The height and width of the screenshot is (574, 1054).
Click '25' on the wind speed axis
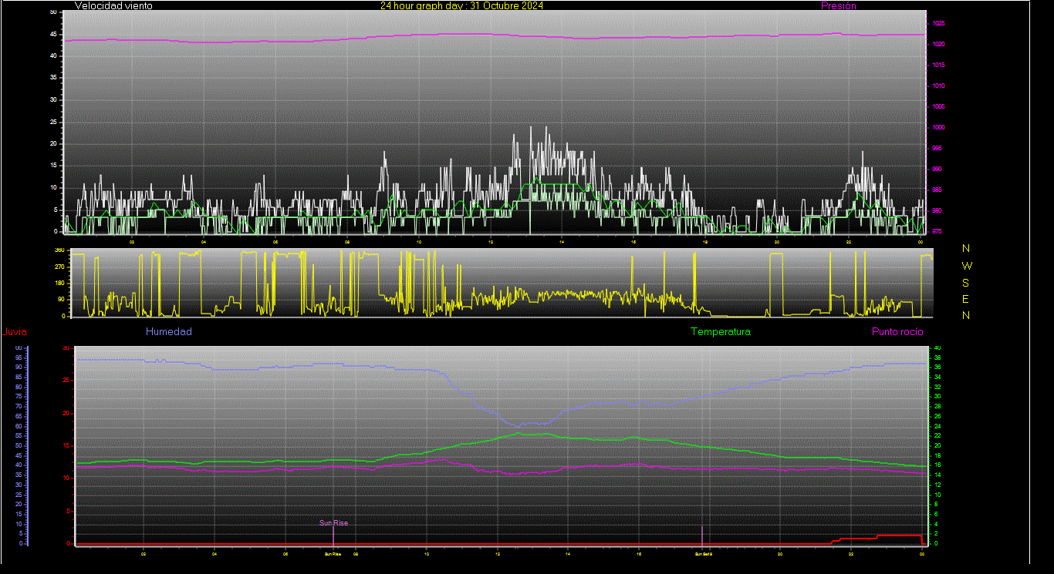[x=53, y=122]
